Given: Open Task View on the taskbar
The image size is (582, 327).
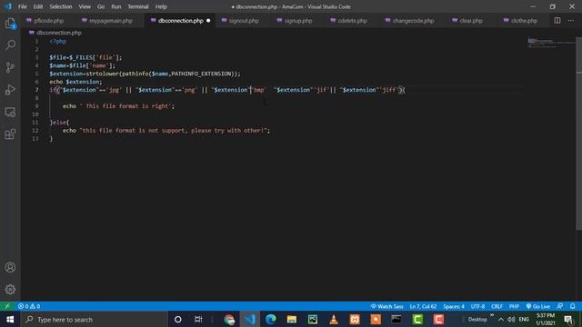Looking at the screenshot, I should [x=198, y=319].
